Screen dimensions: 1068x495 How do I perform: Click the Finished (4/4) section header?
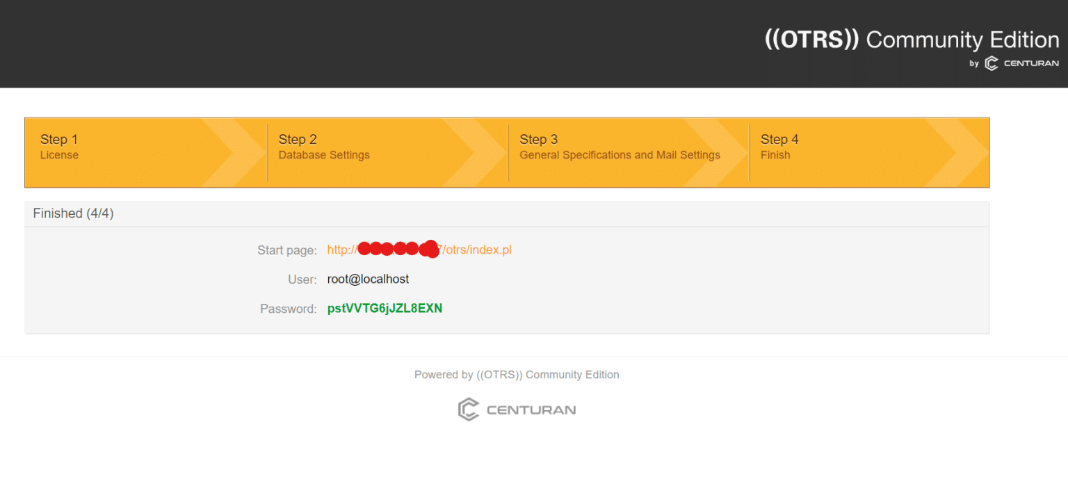click(x=73, y=213)
